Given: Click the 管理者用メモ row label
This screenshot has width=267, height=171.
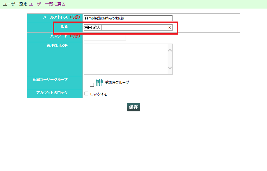Looking at the screenshot, I should 57,45.
